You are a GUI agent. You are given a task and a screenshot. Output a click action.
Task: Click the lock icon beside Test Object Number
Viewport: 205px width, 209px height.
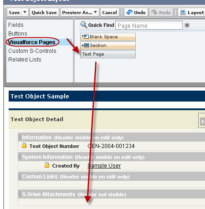[24, 145]
